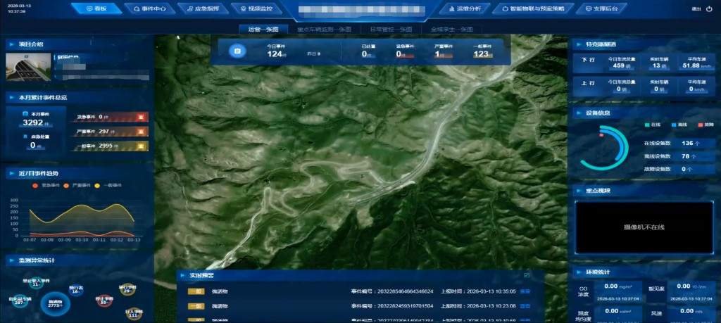Click the 本月累计事件总览 header arrow

[x=11, y=97]
